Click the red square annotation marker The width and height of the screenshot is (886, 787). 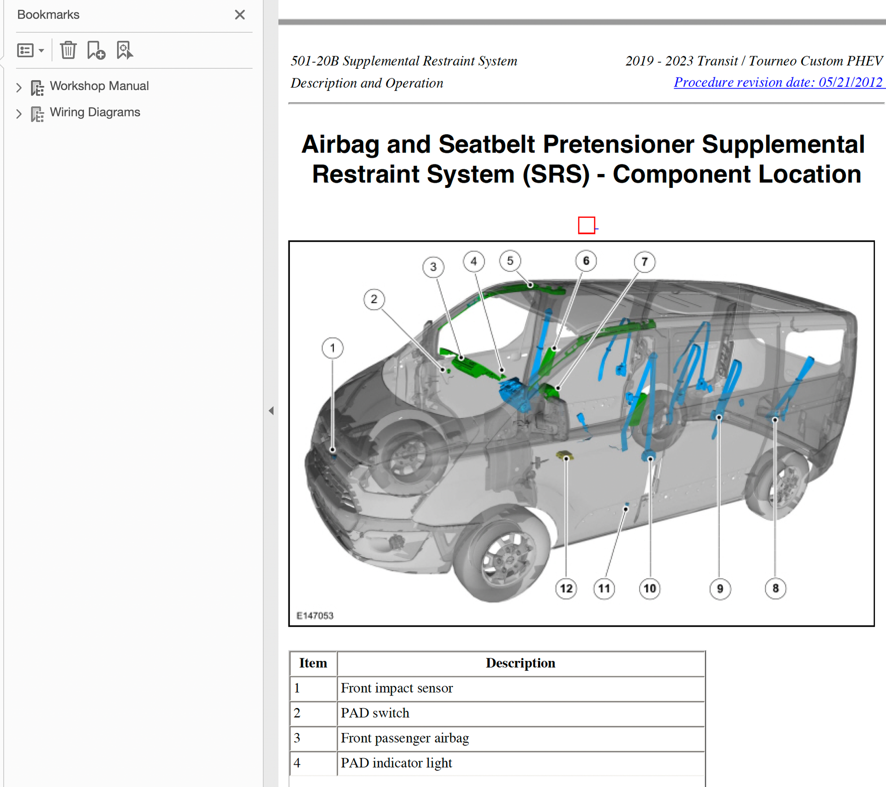(586, 225)
